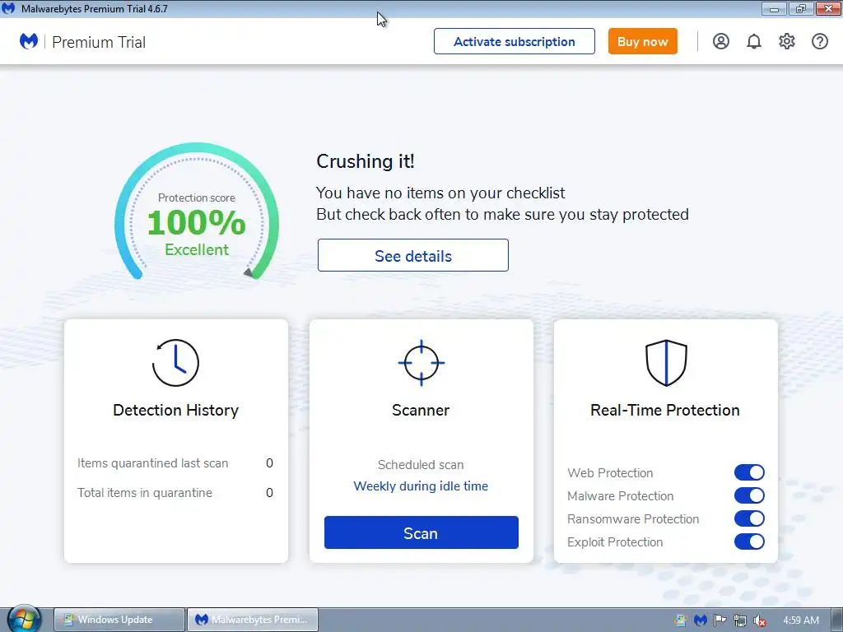Click Activate subscription button

pyautogui.click(x=515, y=41)
